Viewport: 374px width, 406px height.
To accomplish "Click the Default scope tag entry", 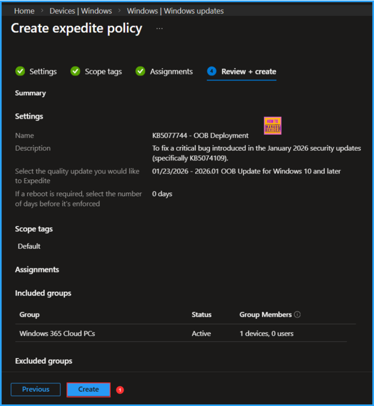I will pyautogui.click(x=29, y=246).
